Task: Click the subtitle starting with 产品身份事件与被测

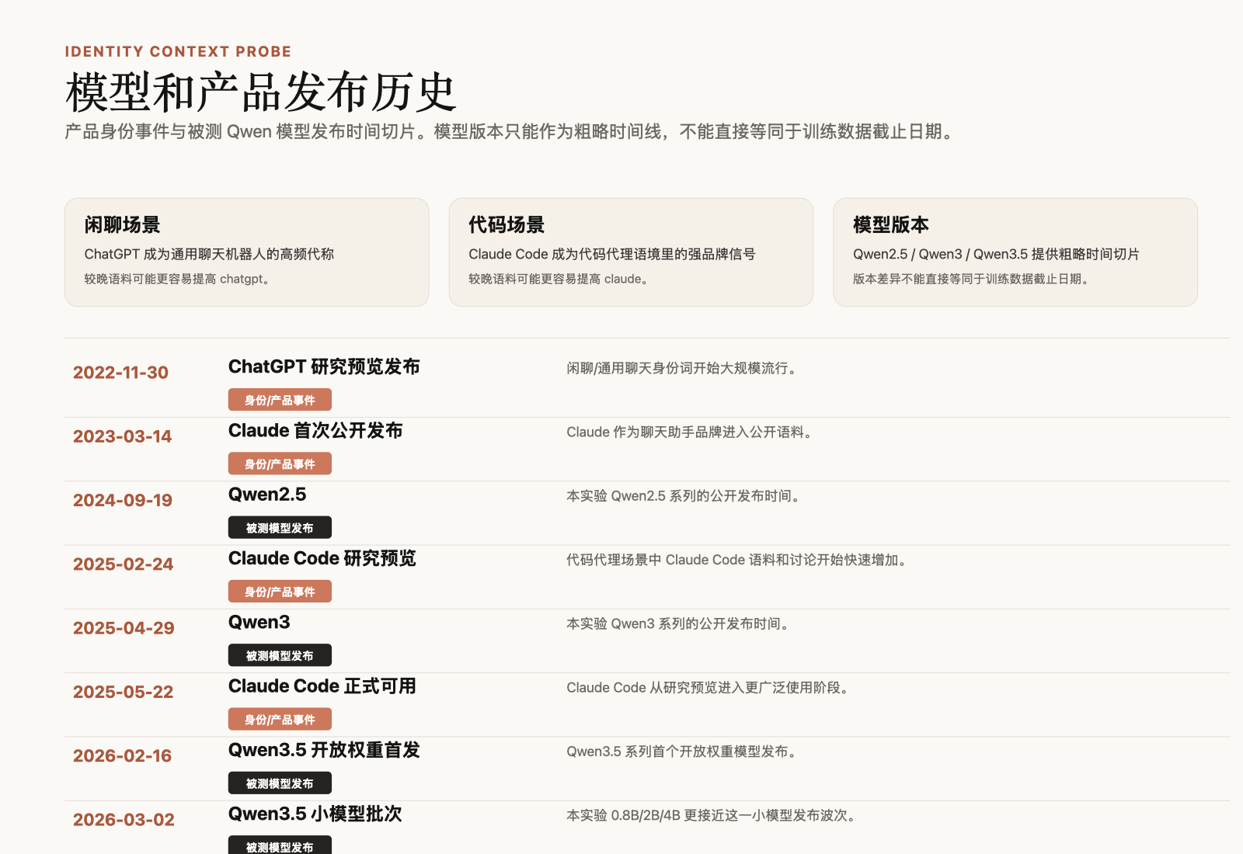Action: (511, 132)
